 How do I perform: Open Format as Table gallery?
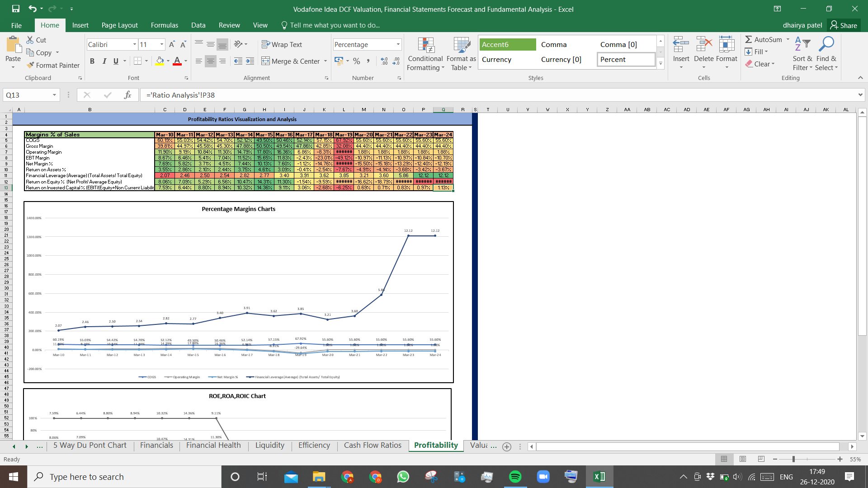pyautogui.click(x=461, y=54)
